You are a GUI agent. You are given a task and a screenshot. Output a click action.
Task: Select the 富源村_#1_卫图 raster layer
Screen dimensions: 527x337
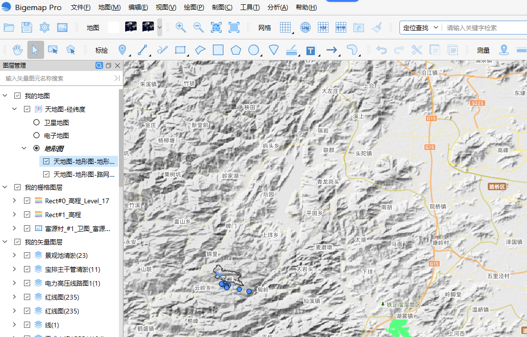pos(77,229)
